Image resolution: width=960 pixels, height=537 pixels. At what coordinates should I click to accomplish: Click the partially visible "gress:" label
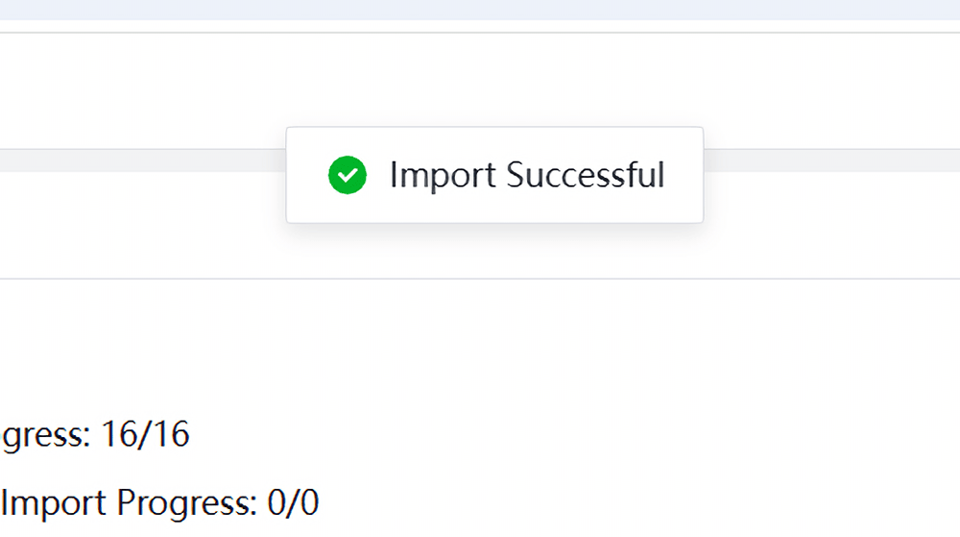(x=46, y=436)
